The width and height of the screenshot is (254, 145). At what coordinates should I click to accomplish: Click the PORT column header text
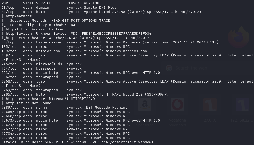coord(6,3)
